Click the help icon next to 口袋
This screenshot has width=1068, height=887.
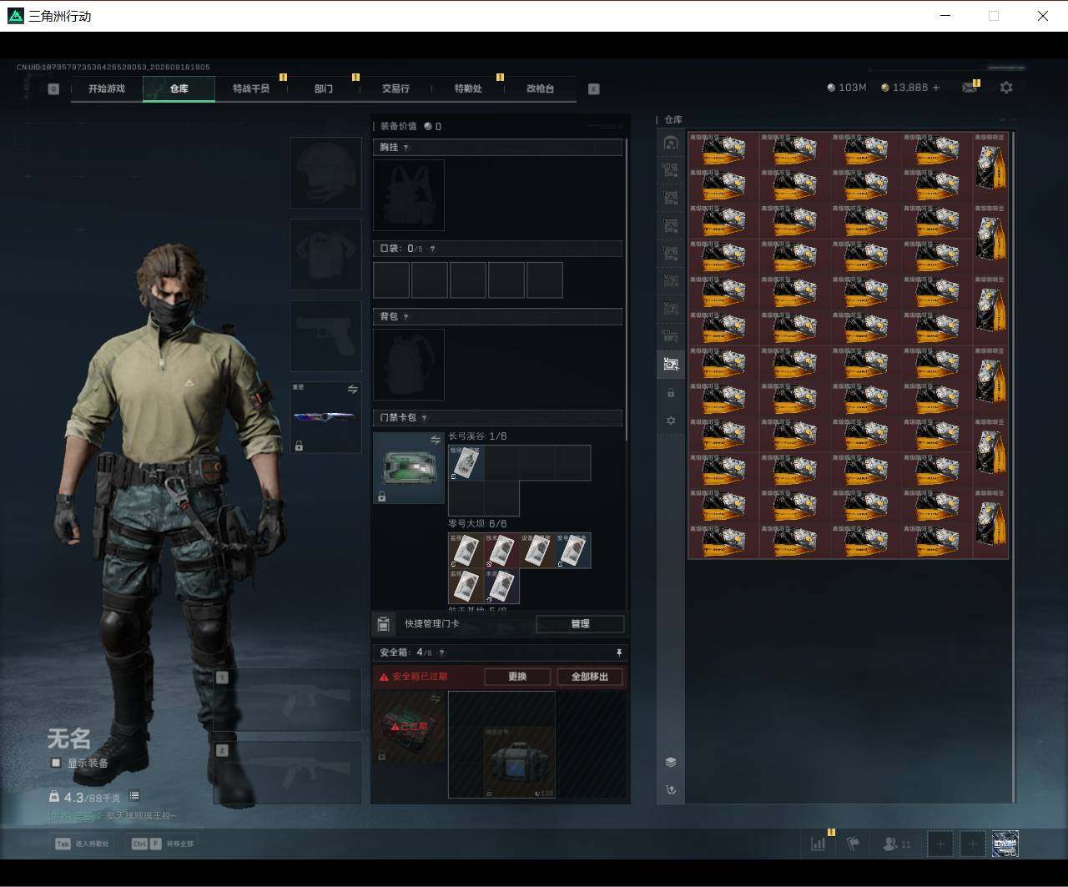tap(432, 249)
